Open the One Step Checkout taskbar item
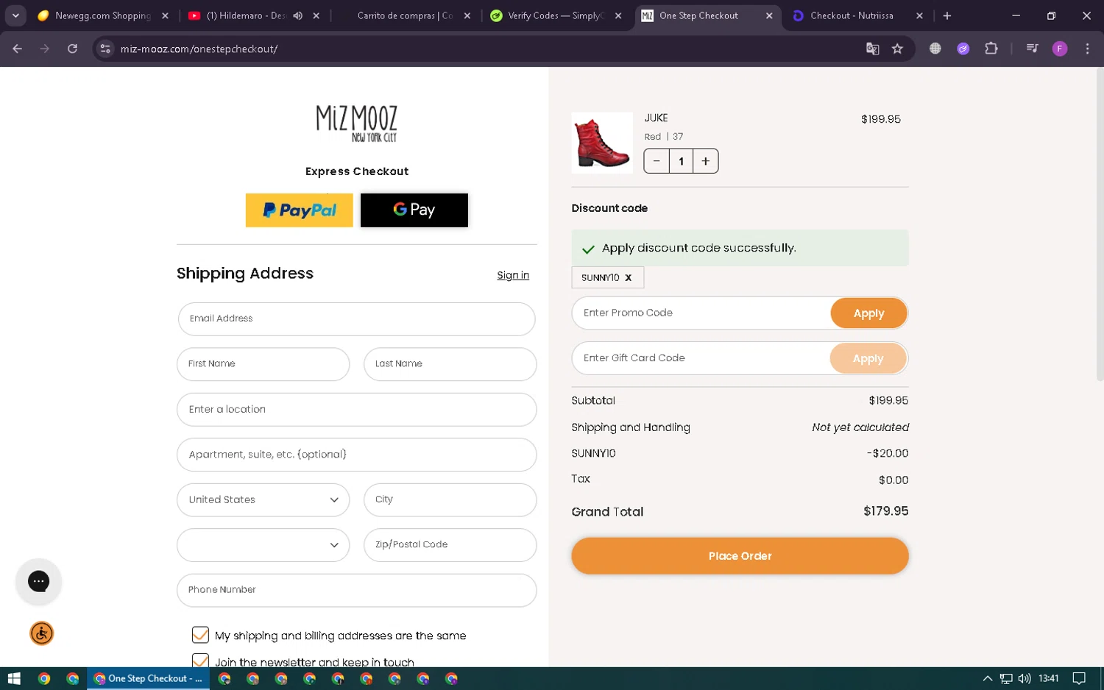 148,678
